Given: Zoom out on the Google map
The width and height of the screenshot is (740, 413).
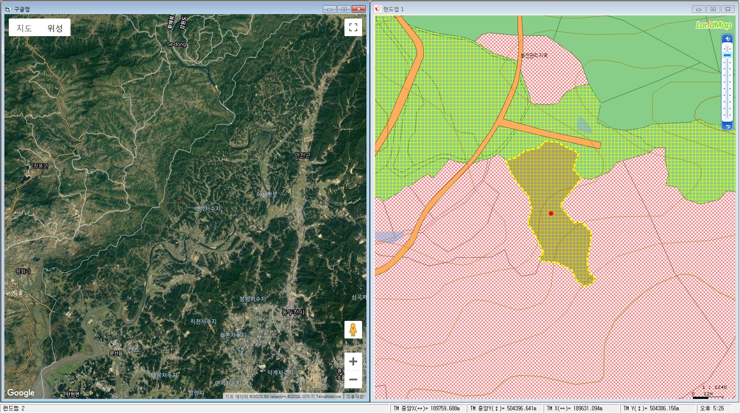Looking at the screenshot, I should [353, 380].
